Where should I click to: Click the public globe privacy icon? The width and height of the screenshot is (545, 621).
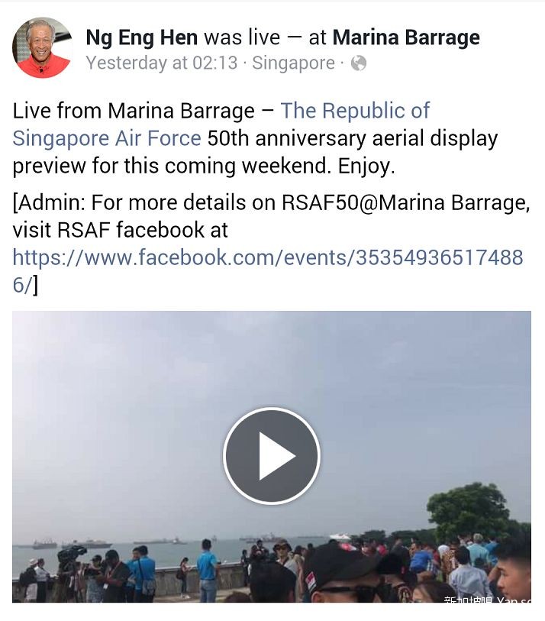pos(359,63)
